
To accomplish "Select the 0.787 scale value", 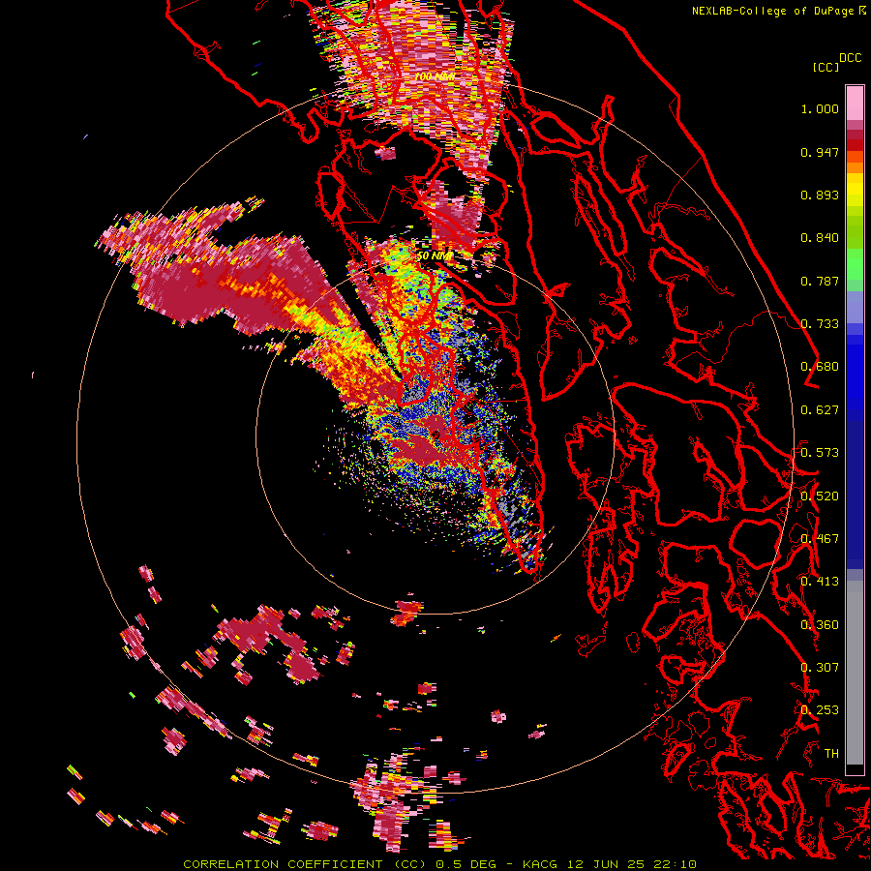I will click(x=820, y=281).
